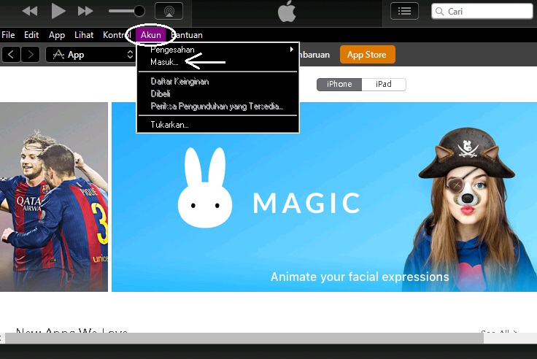This screenshot has height=359, width=537.
Task: Select Tukarkan... menu entry
Action: point(218,125)
